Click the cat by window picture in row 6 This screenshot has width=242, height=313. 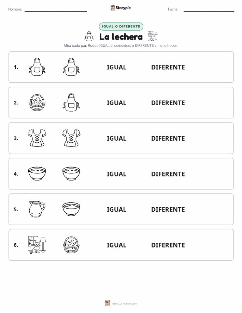pyautogui.click(x=37, y=245)
